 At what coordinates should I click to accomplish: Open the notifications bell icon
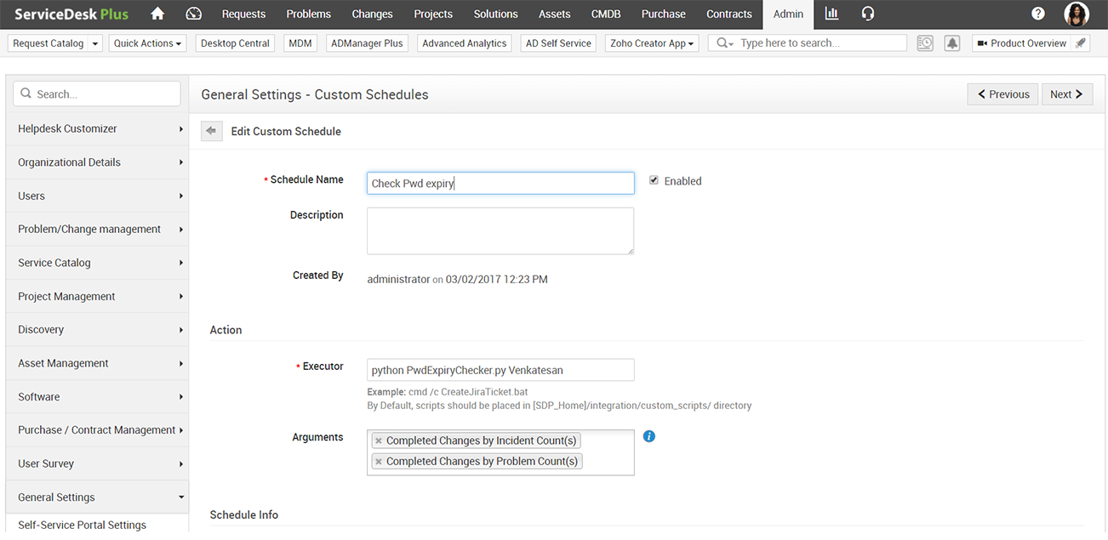952,43
